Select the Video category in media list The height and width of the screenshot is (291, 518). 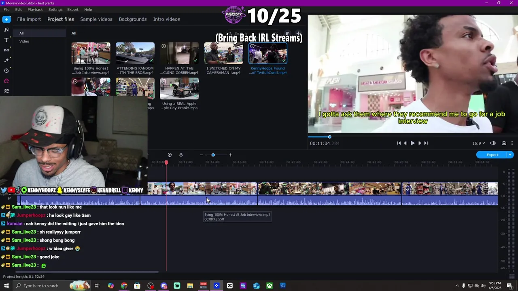coord(24,41)
